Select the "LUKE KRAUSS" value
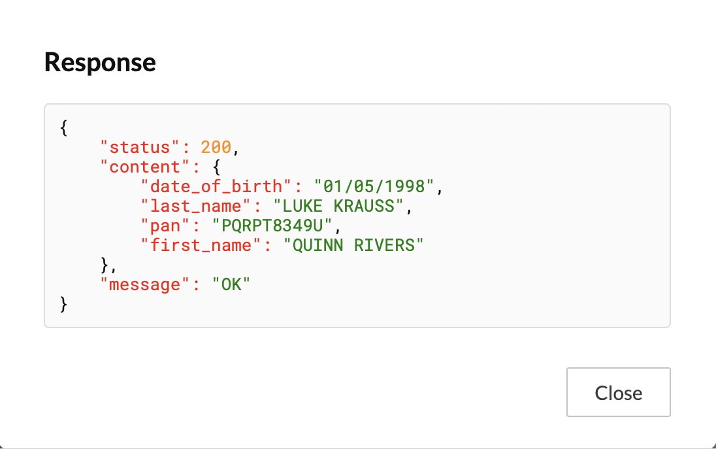The width and height of the screenshot is (716, 449). pyautogui.click(x=344, y=206)
